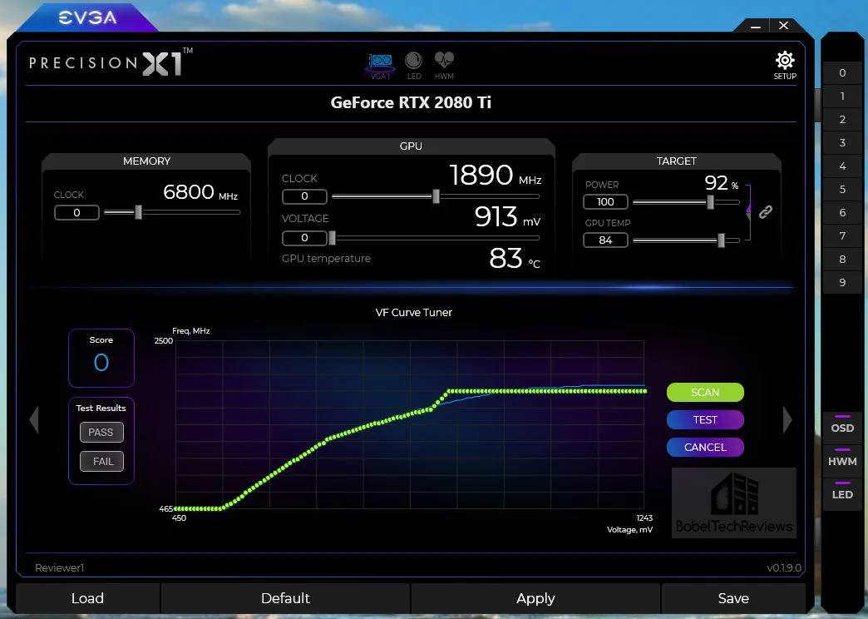
Task: Go to previous panel with left arrow
Action: tap(34, 419)
